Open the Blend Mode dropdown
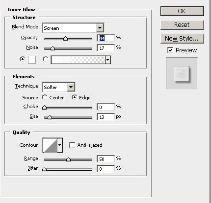The height and width of the screenshot is (203, 211). (73, 28)
